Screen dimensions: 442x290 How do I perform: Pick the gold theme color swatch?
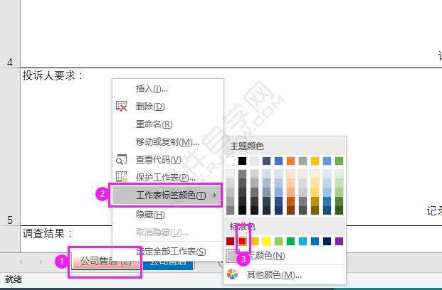[x=315, y=161]
